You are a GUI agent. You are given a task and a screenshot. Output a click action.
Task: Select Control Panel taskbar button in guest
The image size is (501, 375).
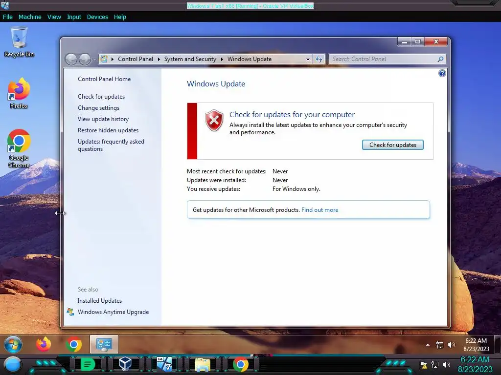[x=104, y=344]
